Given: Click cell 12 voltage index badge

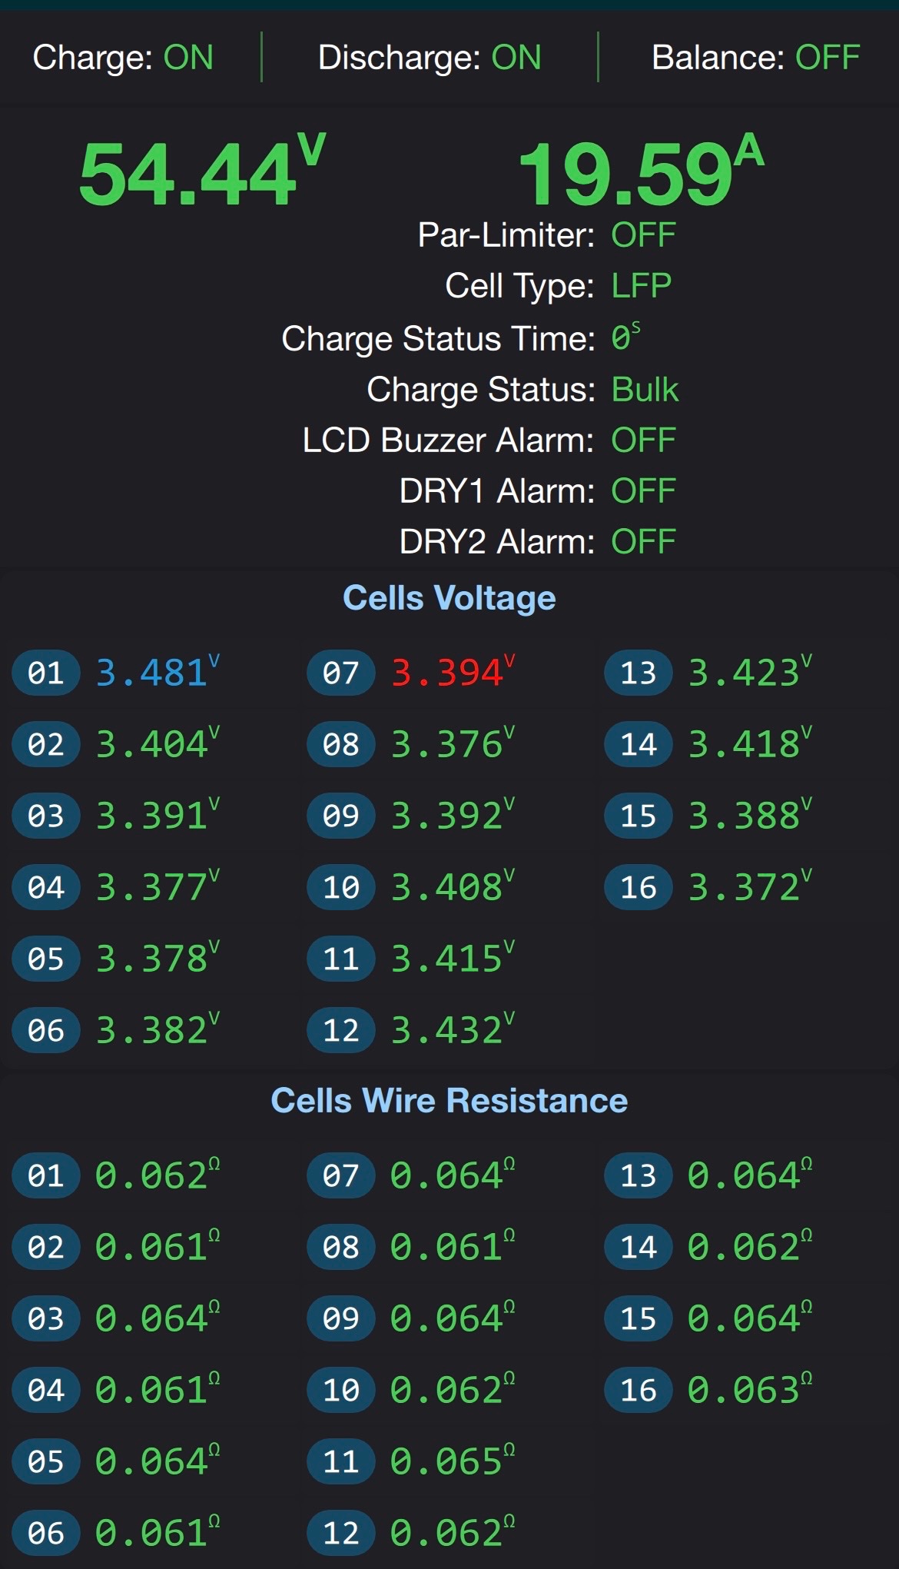Looking at the screenshot, I should 340,1030.
